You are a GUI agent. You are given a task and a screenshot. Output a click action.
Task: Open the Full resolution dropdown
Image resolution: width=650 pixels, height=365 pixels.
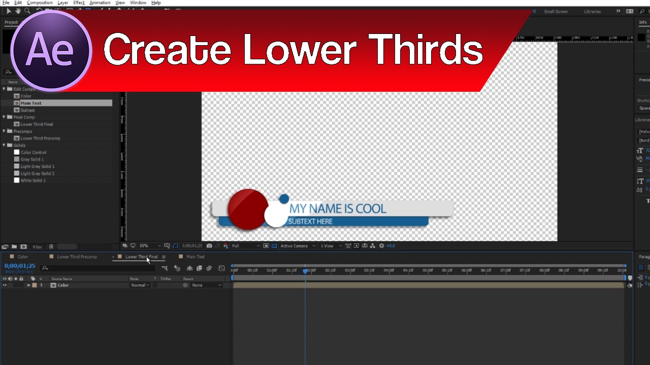[x=246, y=246]
